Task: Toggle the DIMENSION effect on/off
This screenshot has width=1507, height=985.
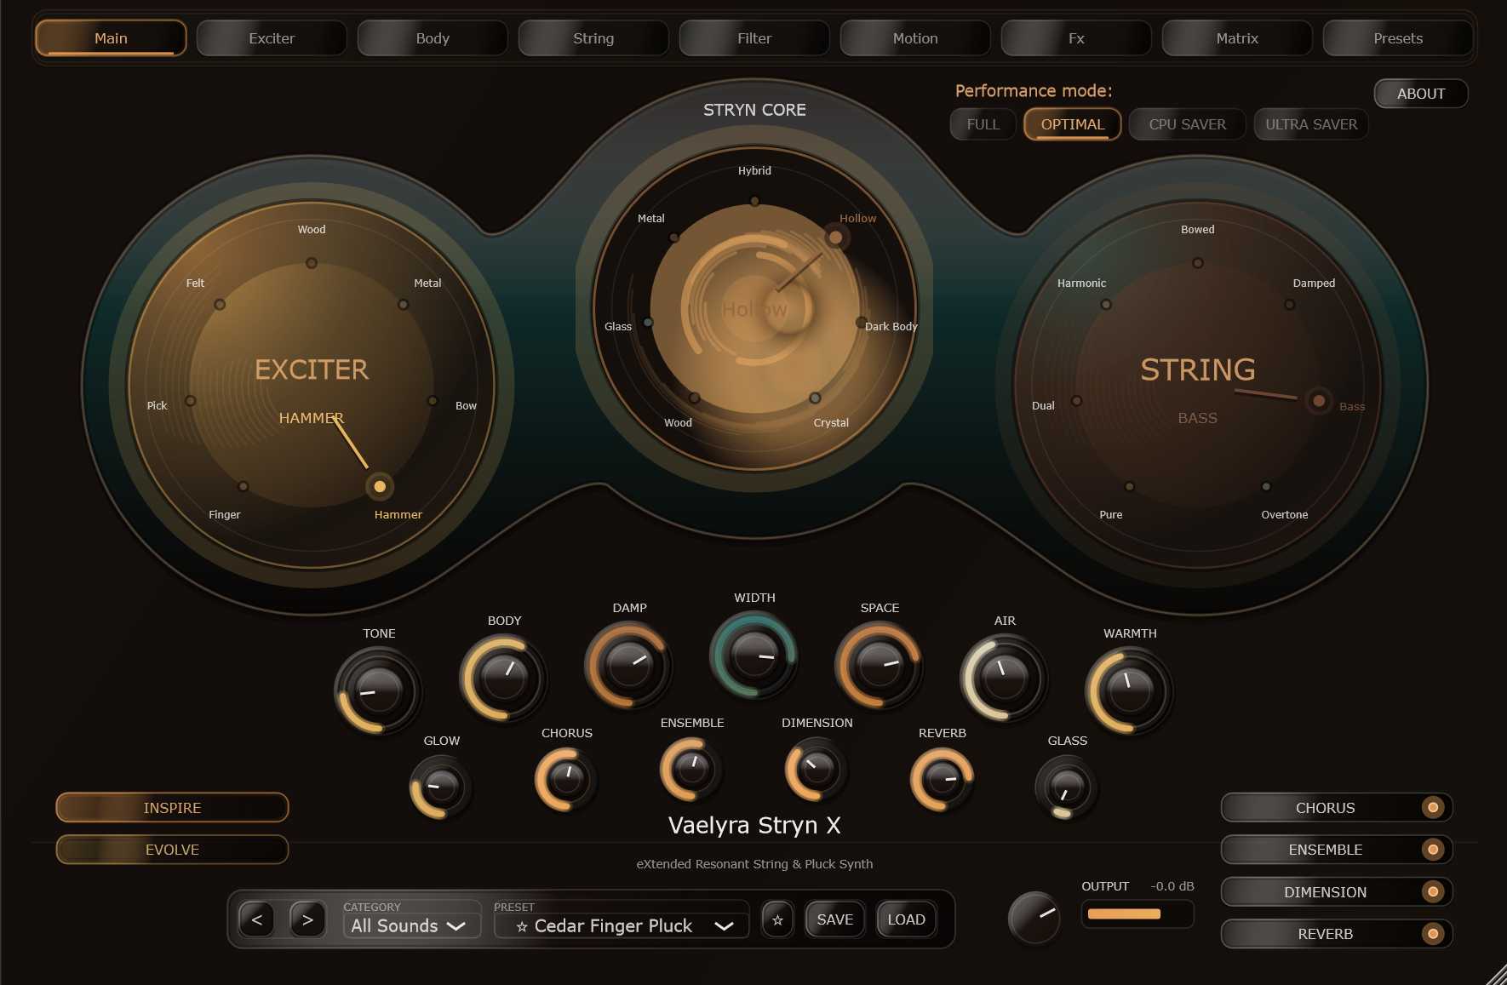Action: click(1337, 891)
